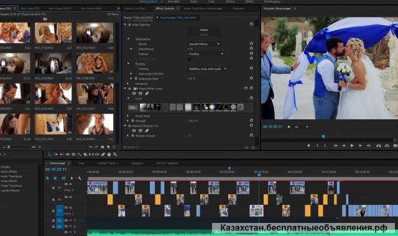Switch to Metadata tab
The image size is (398, 236).
click(x=239, y=8)
